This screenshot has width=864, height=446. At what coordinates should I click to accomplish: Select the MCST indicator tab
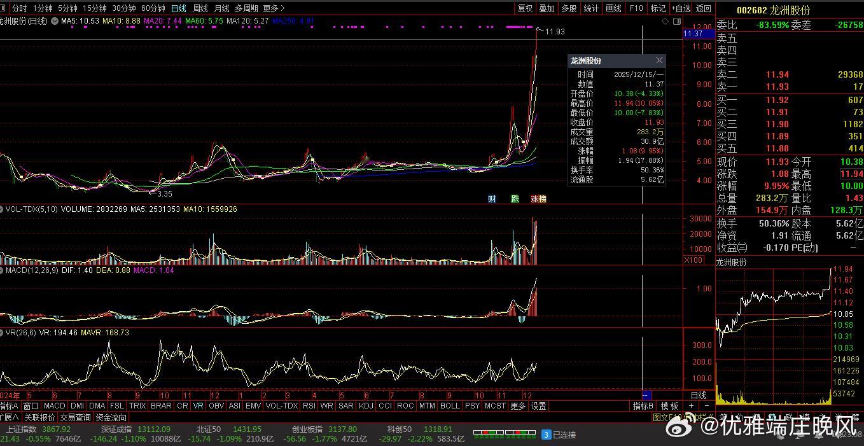tap(495, 406)
